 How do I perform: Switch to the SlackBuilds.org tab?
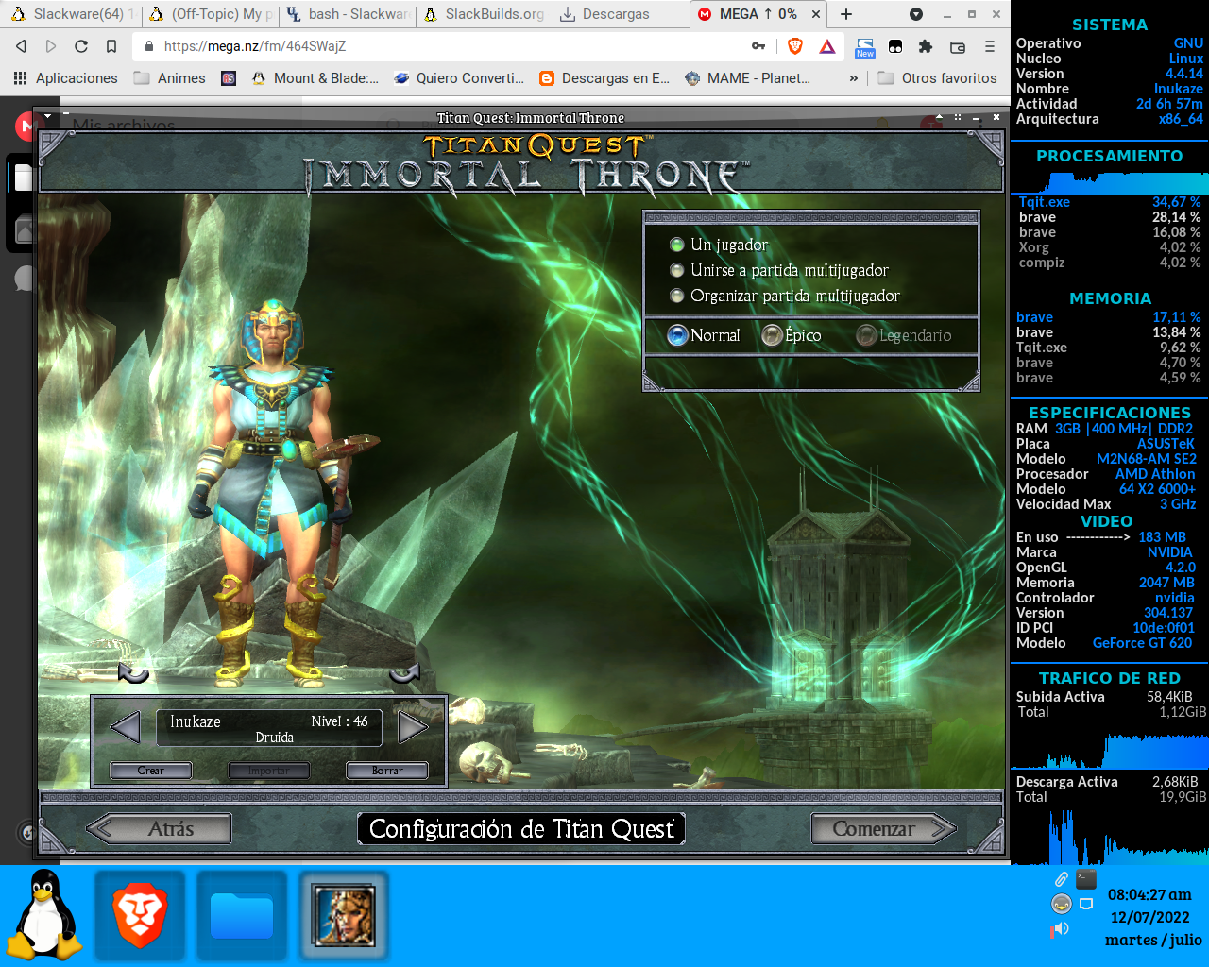(x=485, y=14)
